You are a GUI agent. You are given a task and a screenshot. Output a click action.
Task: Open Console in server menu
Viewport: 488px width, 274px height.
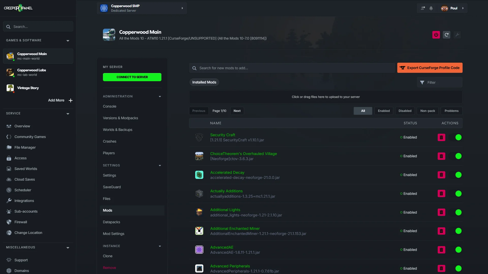click(x=110, y=106)
